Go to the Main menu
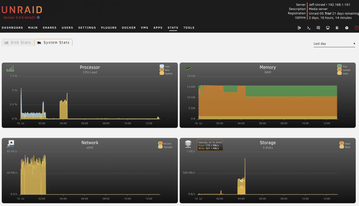The width and height of the screenshot is (359, 206). [x=33, y=28]
